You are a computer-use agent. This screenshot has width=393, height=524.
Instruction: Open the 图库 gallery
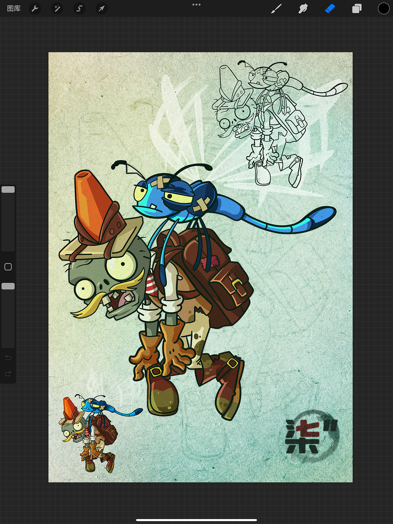tap(14, 9)
